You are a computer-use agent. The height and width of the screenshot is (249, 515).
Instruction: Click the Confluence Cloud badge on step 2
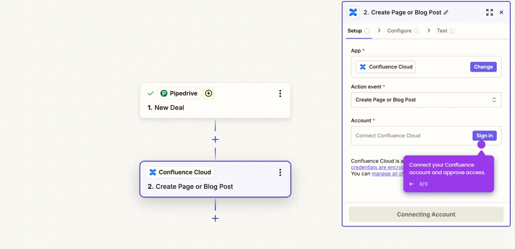tap(180, 172)
